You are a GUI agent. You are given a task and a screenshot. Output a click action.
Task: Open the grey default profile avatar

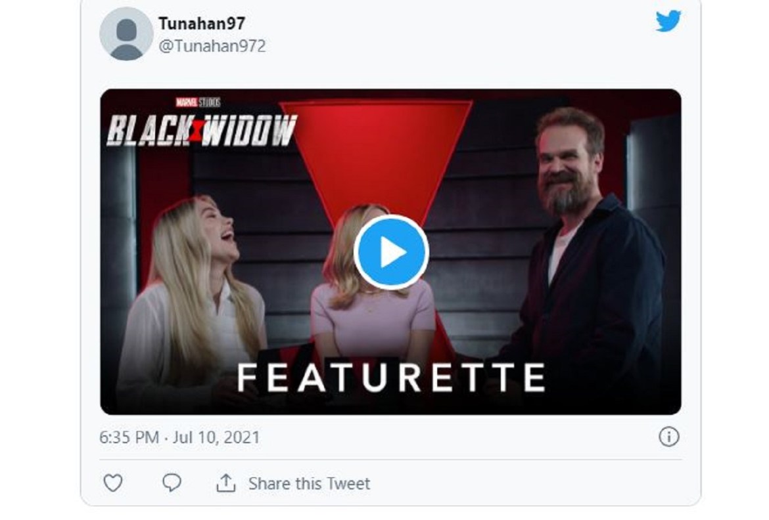point(126,33)
